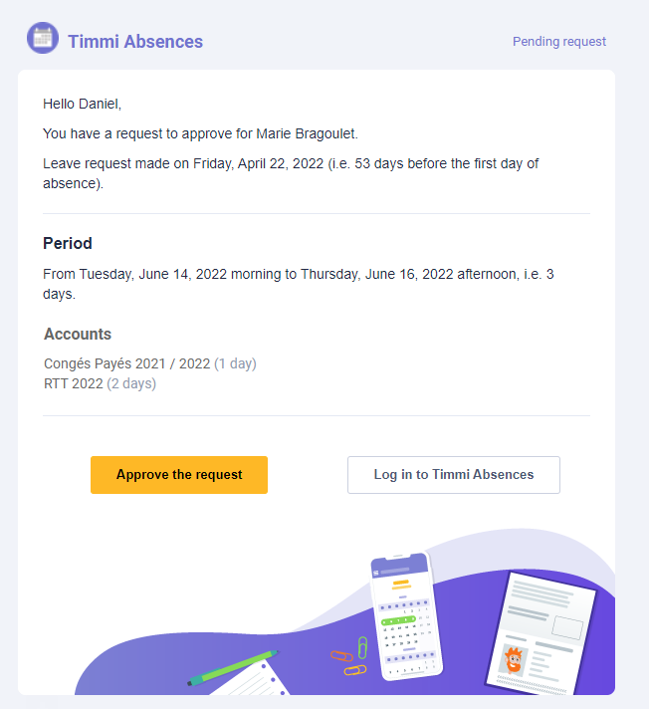
Task: Approve the request with the yellow button
Action: pos(179,475)
